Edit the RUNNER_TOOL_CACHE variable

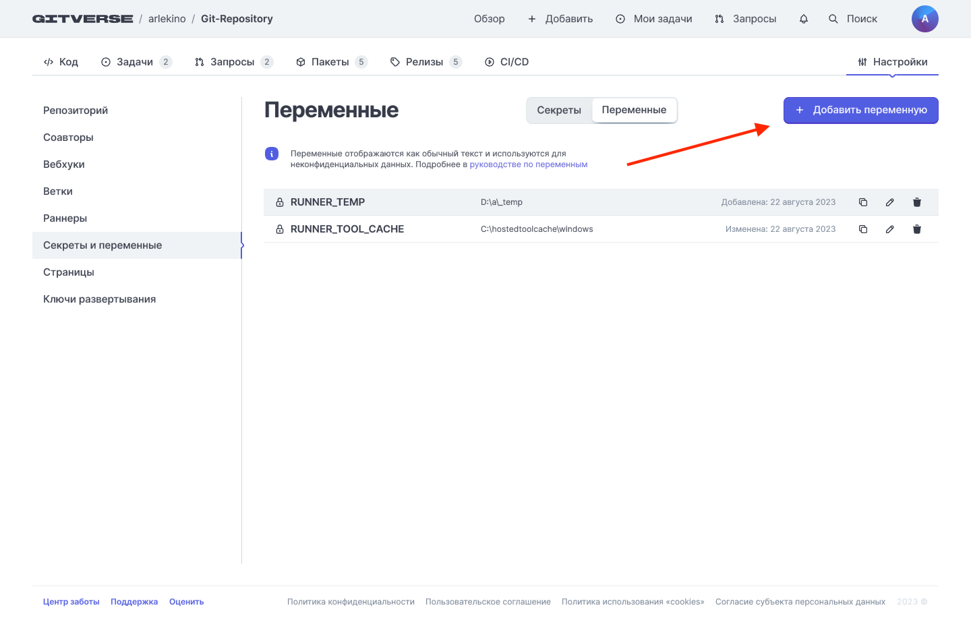pos(890,229)
